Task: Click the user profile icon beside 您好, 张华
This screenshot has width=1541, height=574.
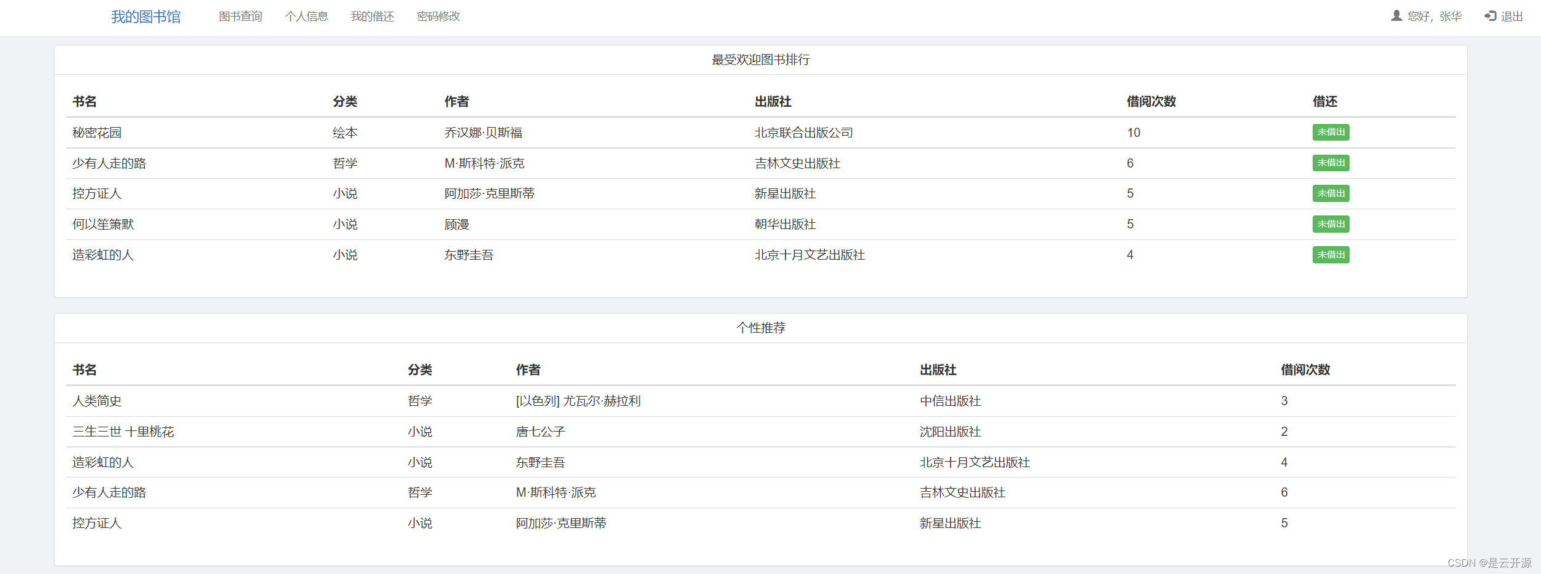Action: pos(1396,16)
